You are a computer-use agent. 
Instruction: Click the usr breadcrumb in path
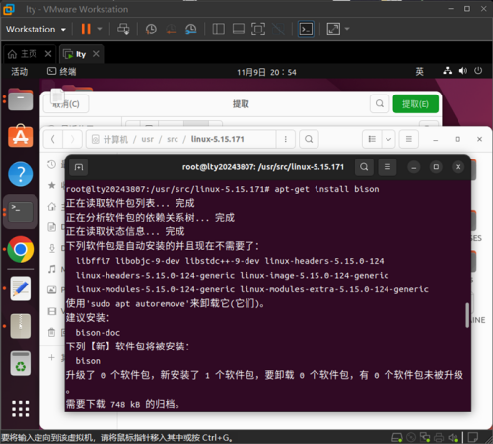(148, 139)
